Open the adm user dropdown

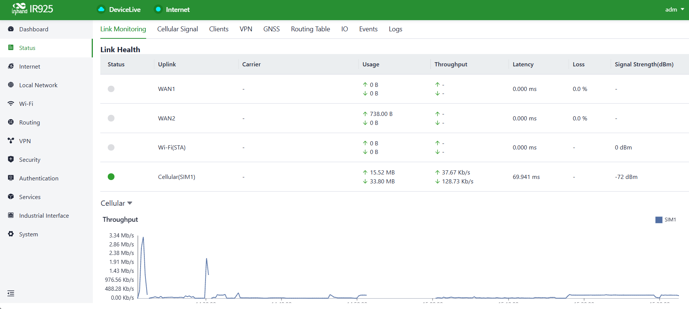click(x=674, y=9)
